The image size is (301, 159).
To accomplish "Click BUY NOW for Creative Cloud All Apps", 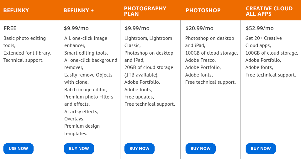I will point(261,149).
